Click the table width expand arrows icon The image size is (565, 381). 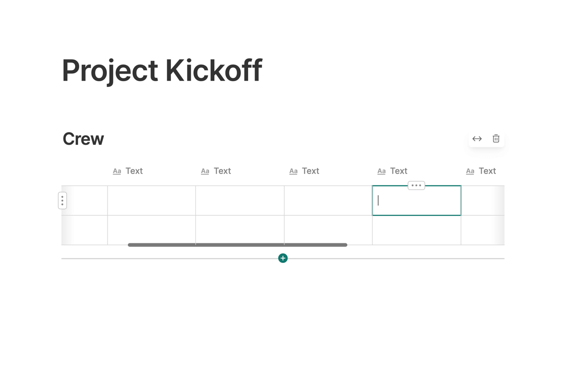pyautogui.click(x=477, y=139)
